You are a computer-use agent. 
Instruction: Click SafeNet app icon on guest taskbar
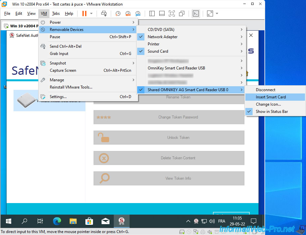[x=121, y=221]
